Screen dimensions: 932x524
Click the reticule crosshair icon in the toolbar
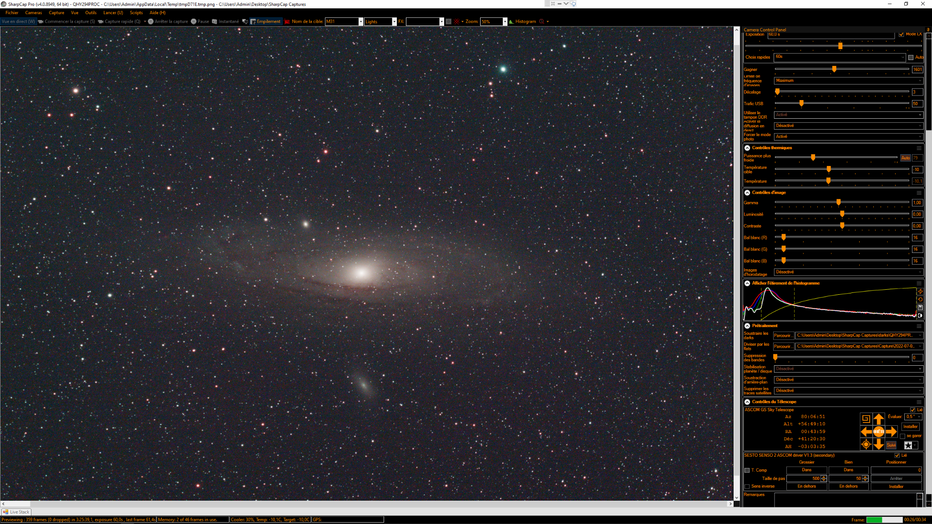(456, 21)
